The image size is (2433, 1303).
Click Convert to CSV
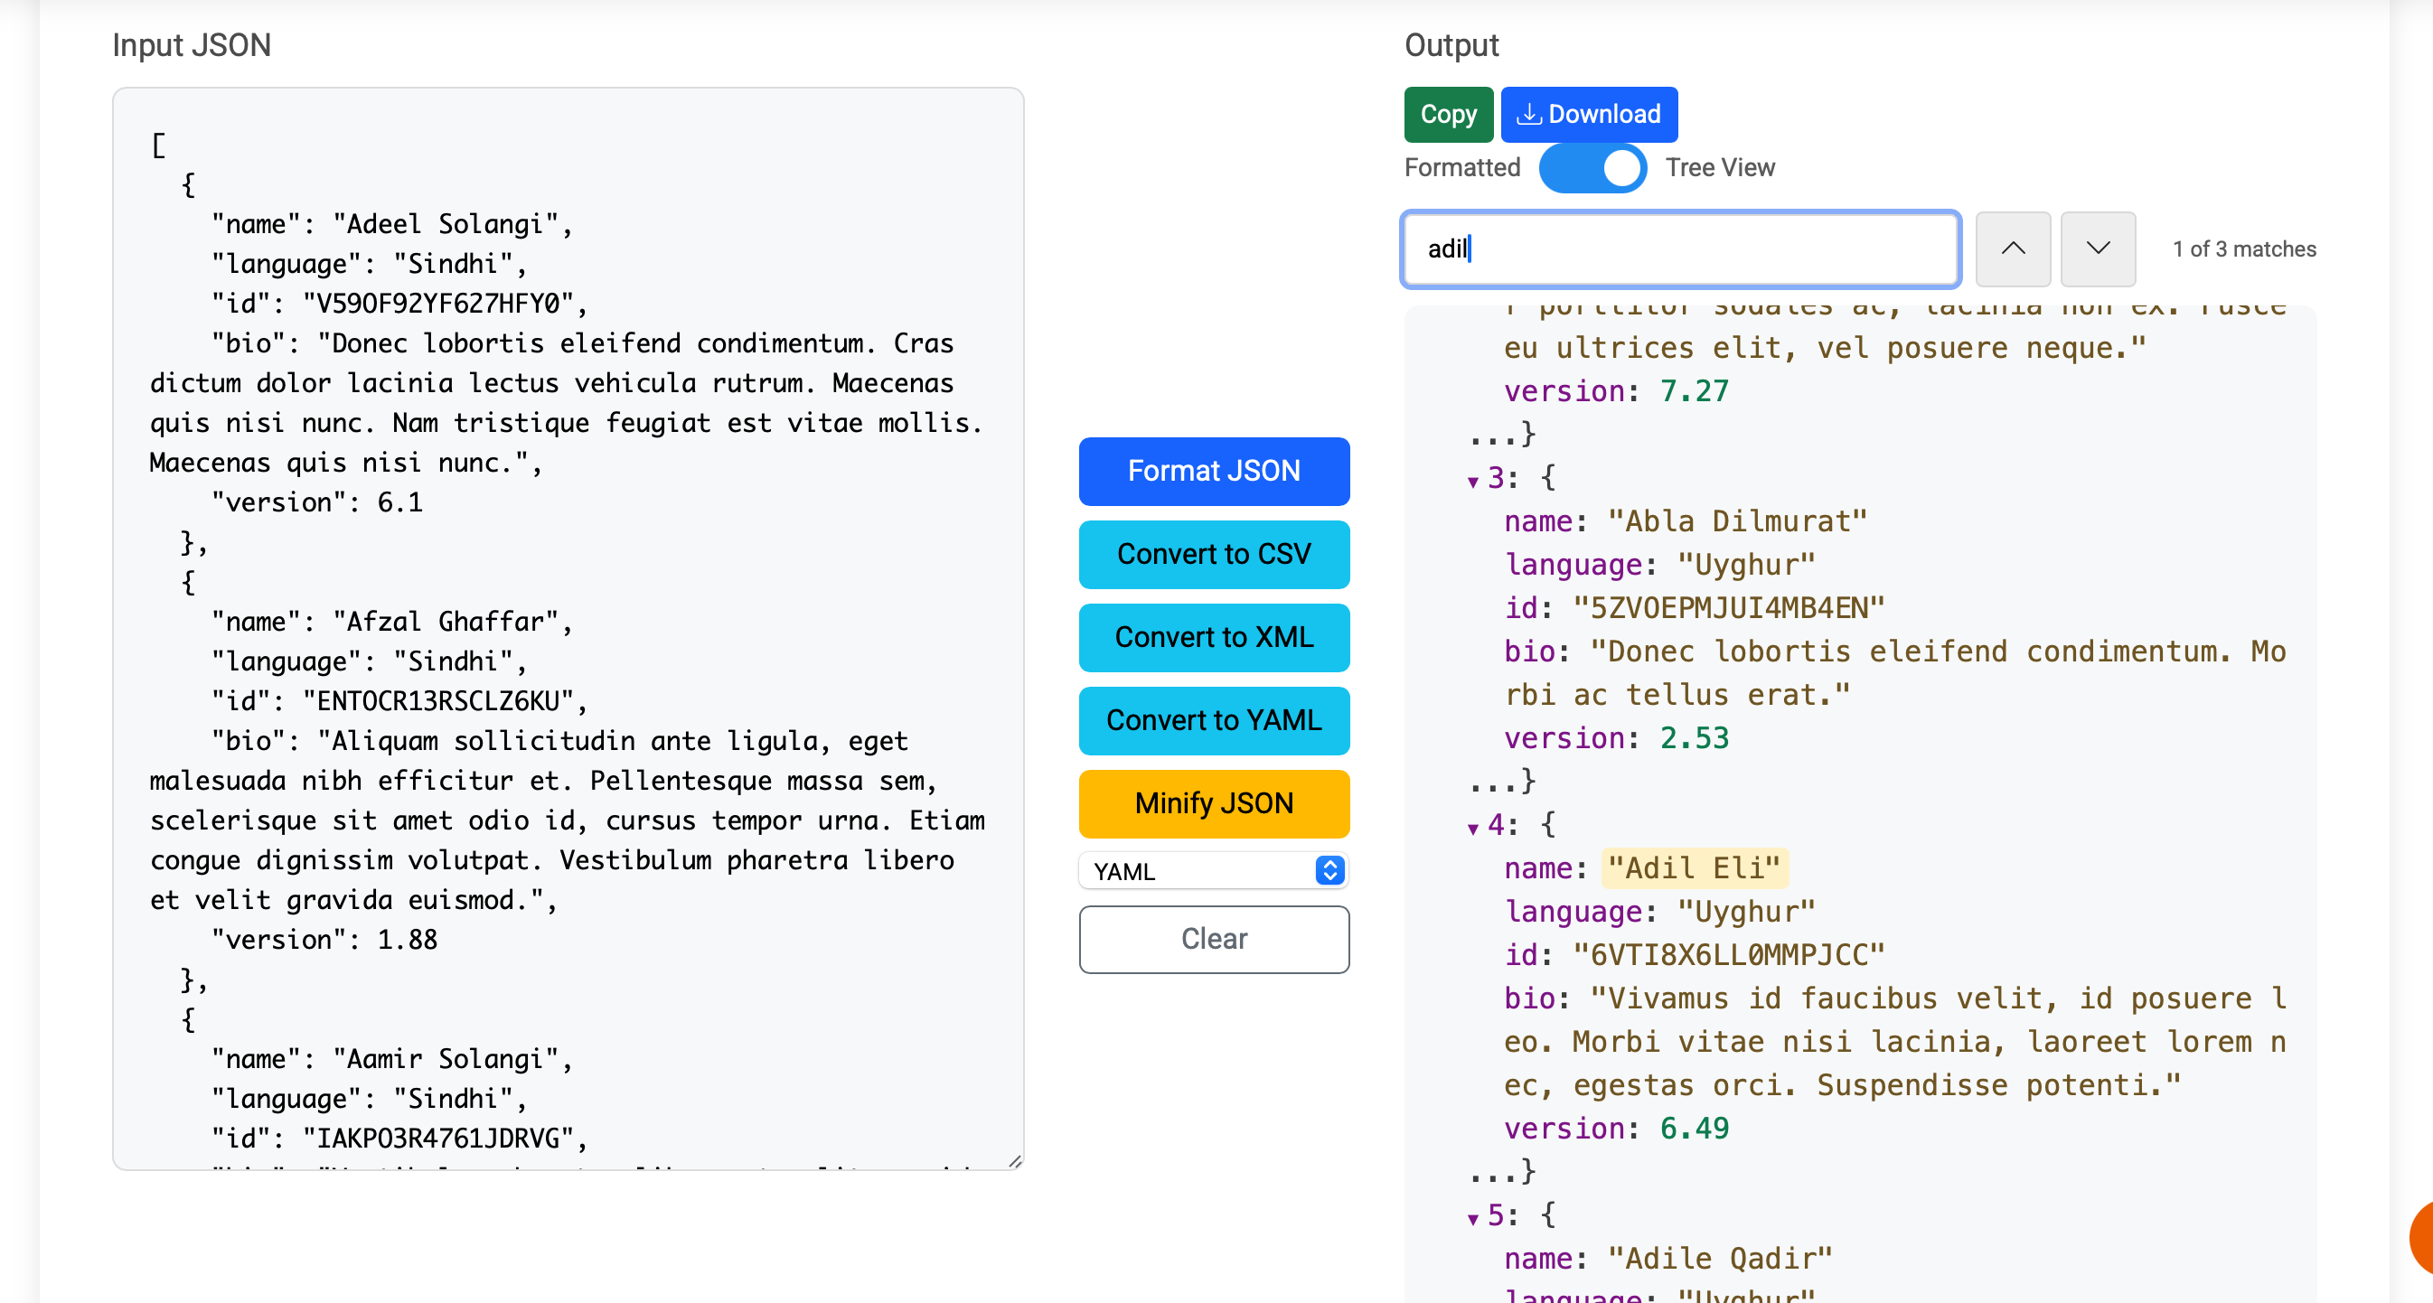[1214, 554]
